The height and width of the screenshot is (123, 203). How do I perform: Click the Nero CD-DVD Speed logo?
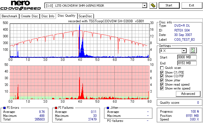[20, 5]
